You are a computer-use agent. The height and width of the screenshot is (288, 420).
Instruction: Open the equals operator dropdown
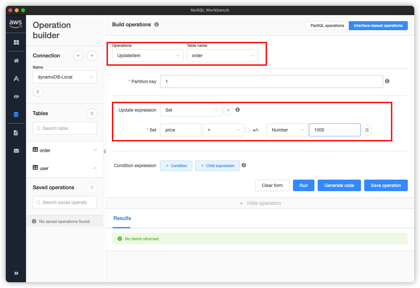(223, 130)
